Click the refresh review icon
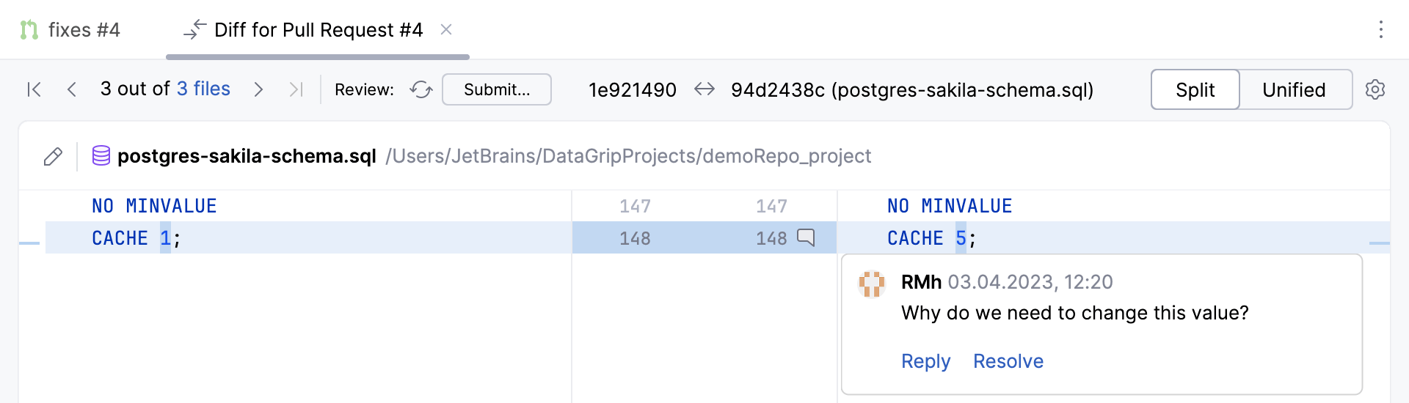Viewport: 1409px width, 403px height. tap(420, 89)
